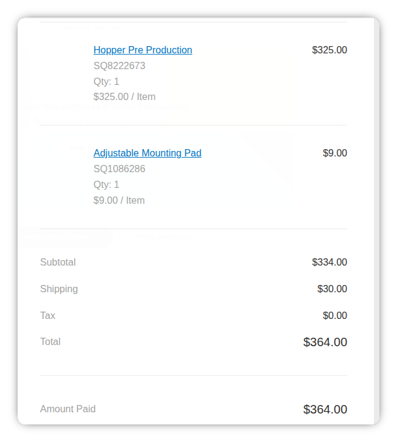Click the $364.00 amount beside Amount Paid
Image resolution: width=397 pixels, height=442 pixels.
[x=325, y=409]
